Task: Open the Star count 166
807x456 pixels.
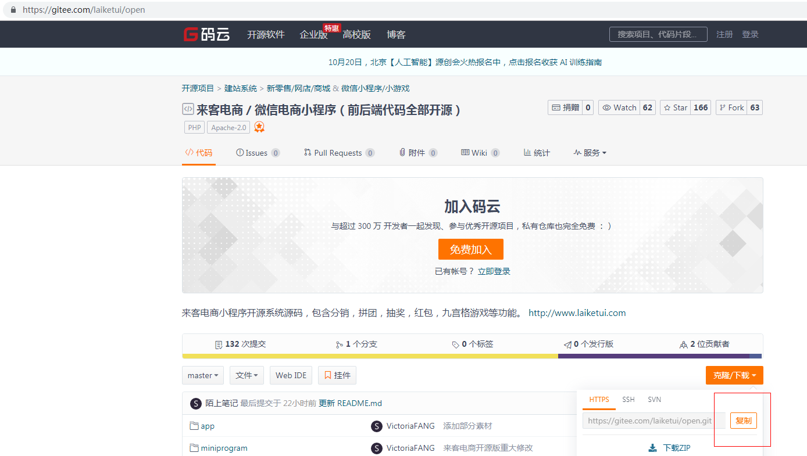Action: click(x=701, y=107)
